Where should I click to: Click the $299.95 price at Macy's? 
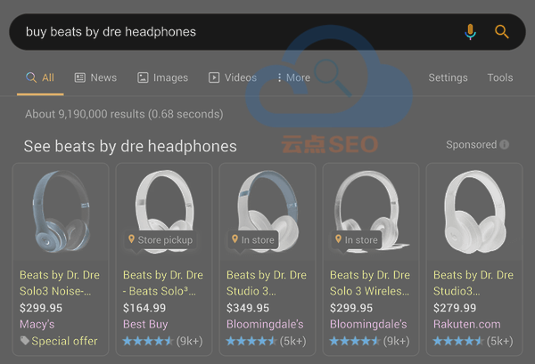(x=41, y=308)
